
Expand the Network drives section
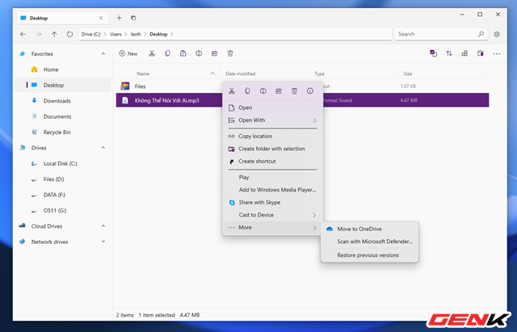pos(103,242)
